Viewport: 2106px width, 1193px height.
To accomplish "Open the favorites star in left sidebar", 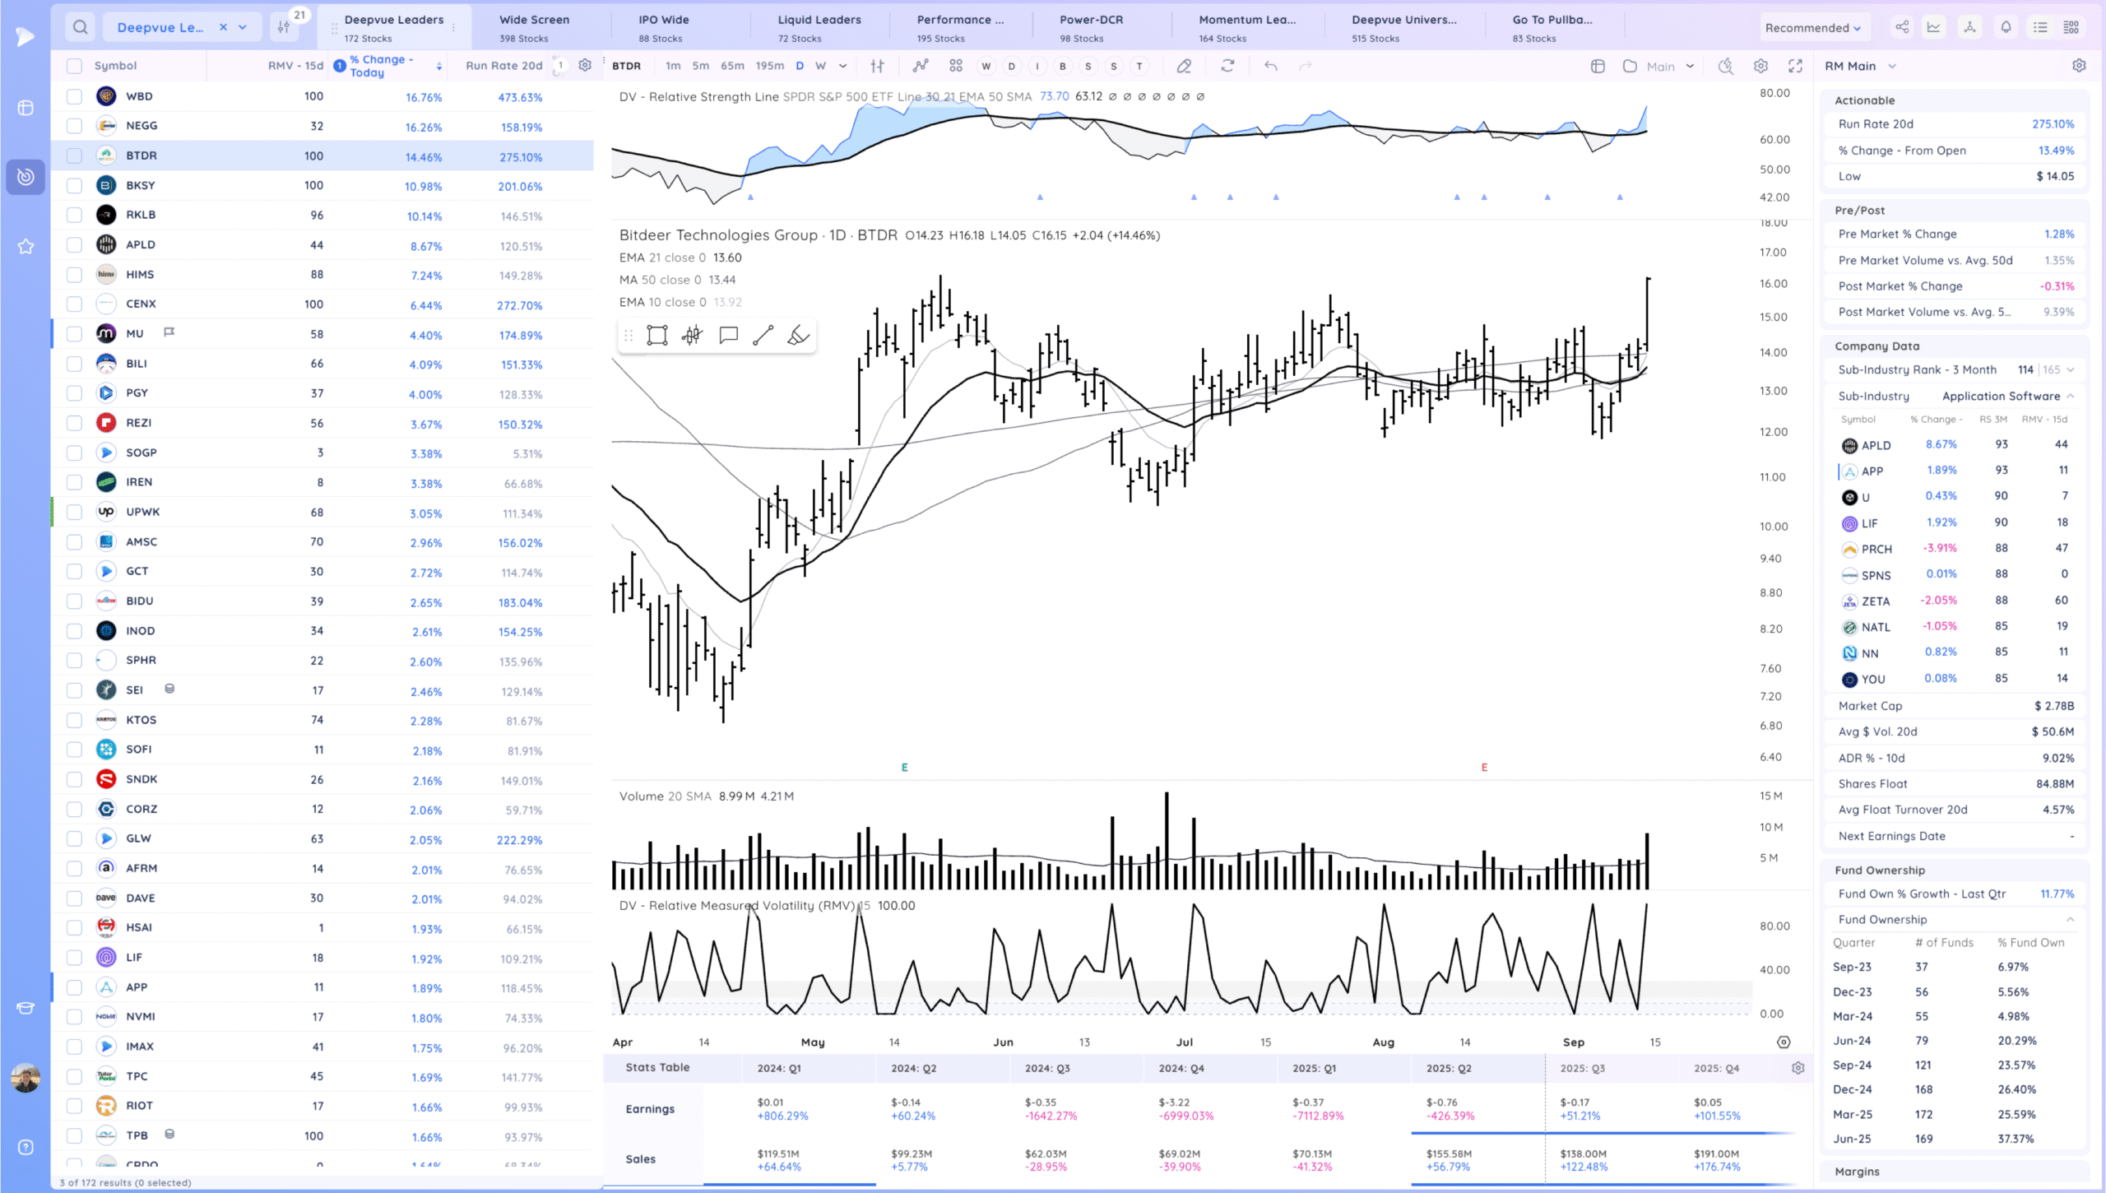I will pyautogui.click(x=26, y=246).
